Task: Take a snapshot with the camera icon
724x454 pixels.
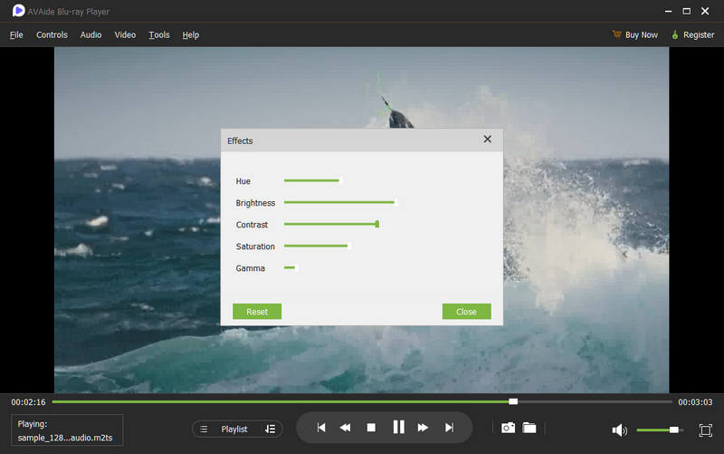Action: click(508, 428)
